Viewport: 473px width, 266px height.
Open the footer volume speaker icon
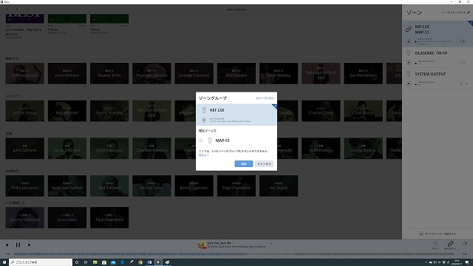pos(465,243)
